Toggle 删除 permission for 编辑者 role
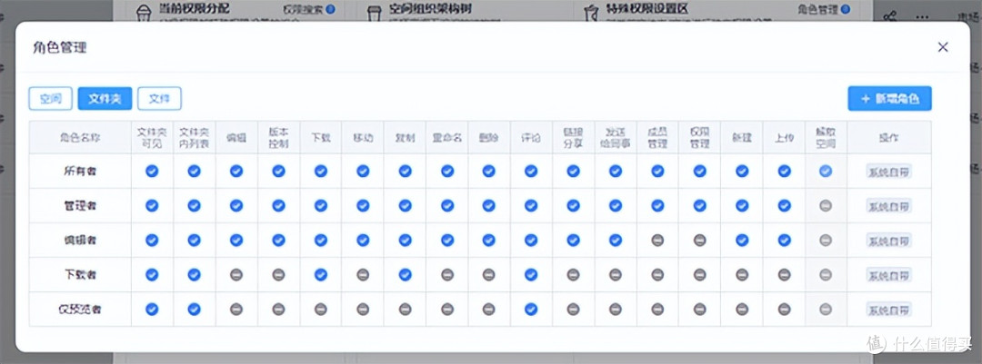 (489, 241)
